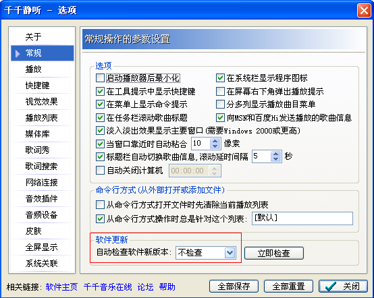Viewport: 374px width, 298px height.
Task: Enable 在屏幕右下角弹出播放提示
Action: 220,91
